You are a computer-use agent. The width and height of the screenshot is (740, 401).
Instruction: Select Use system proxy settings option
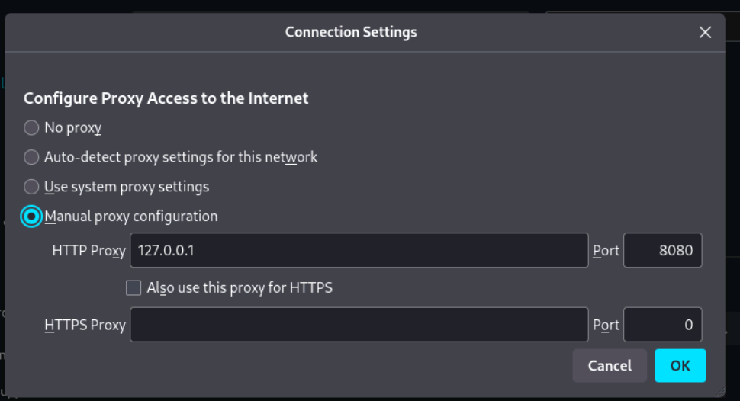point(31,187)
